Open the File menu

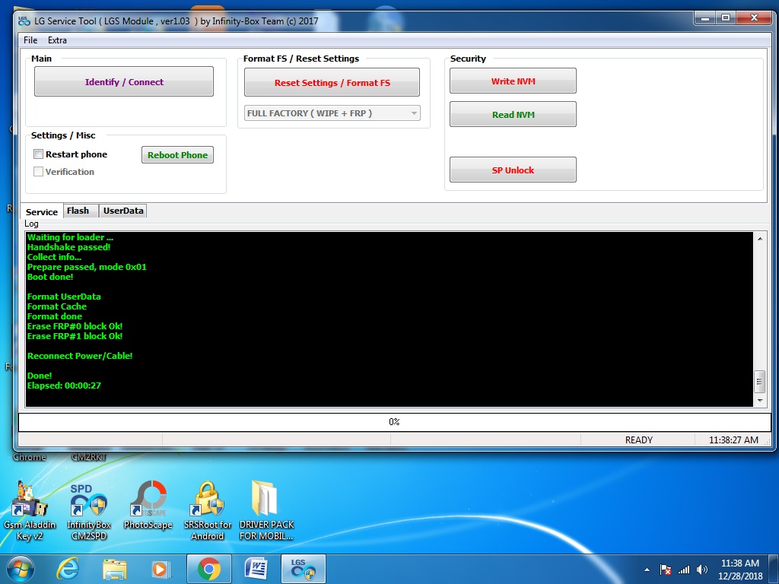[30, 40]
